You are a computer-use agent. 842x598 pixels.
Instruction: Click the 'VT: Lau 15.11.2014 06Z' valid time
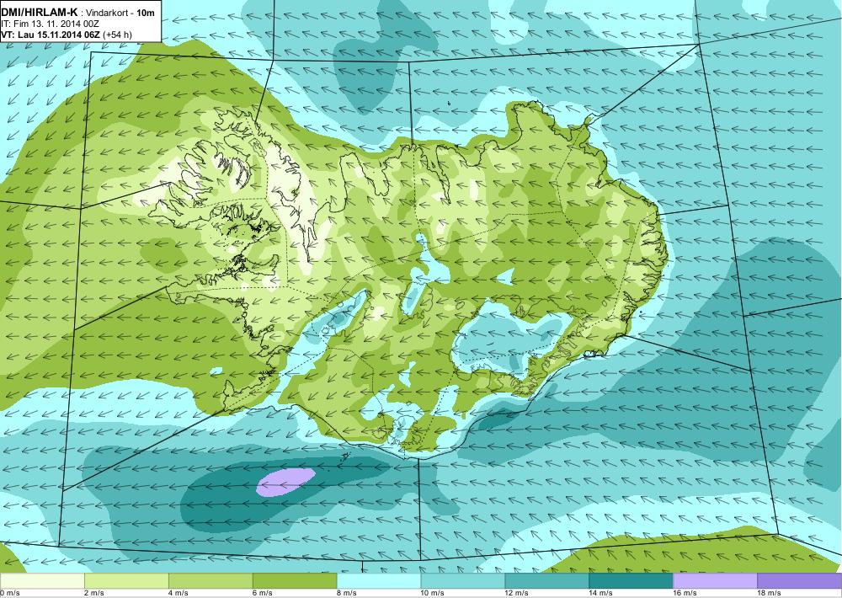pos(50,35)
